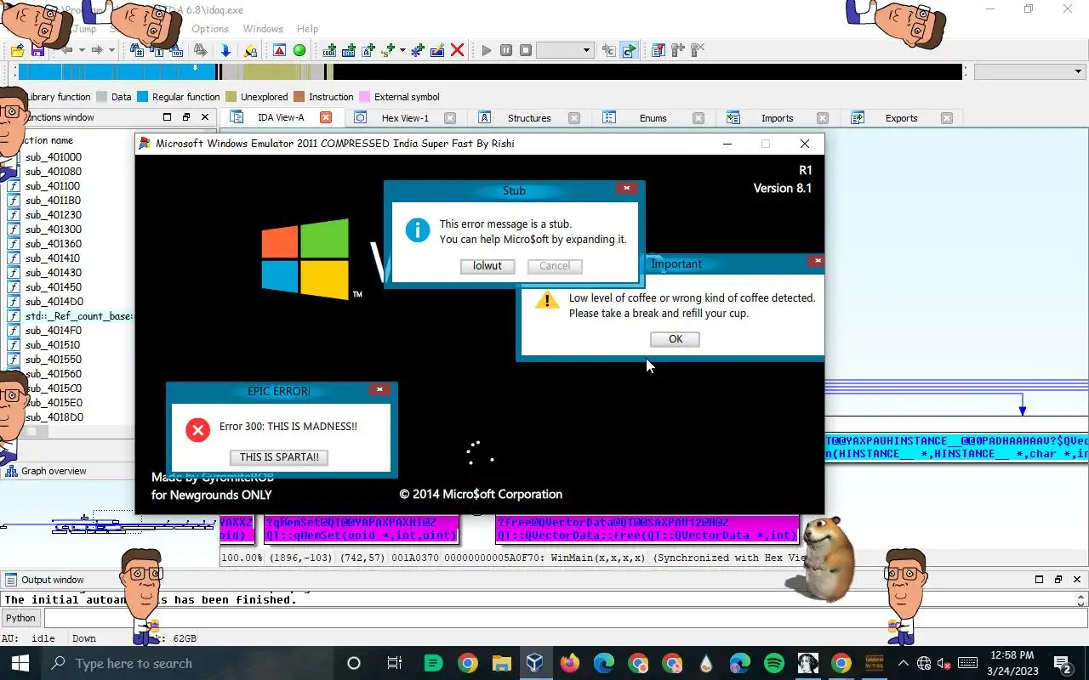Open Firefox from the taskbar

[x=569, y=663]
